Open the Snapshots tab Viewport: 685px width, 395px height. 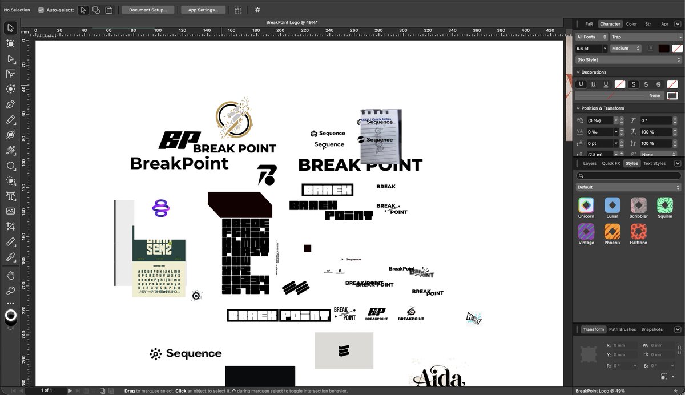click(652, 329)
